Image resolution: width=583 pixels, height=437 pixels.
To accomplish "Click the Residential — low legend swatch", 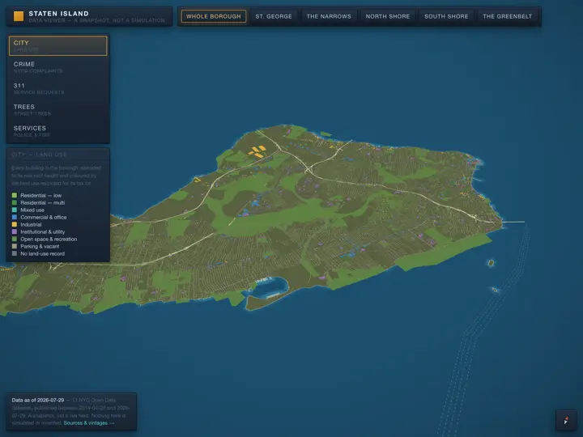I will click(x=15, y=195).
